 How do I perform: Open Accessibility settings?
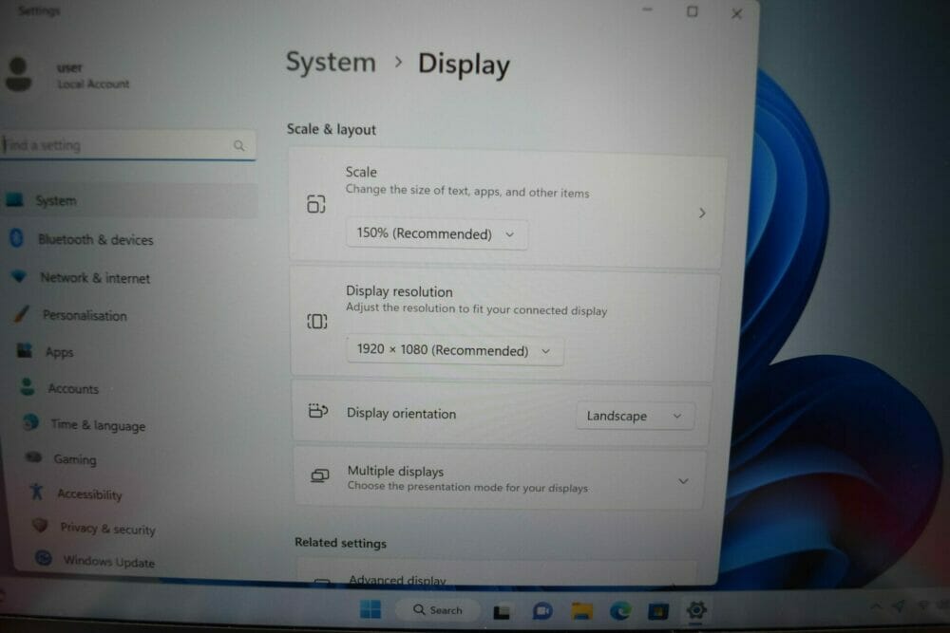pos(89,493)
